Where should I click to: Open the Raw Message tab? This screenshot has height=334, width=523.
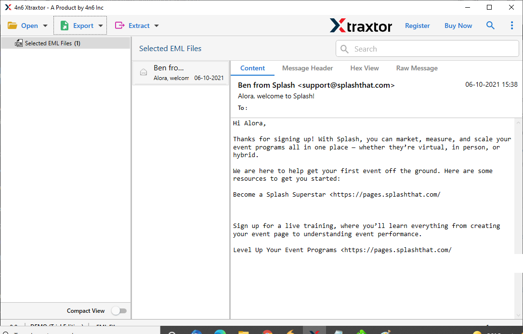[x=417, y=68]
